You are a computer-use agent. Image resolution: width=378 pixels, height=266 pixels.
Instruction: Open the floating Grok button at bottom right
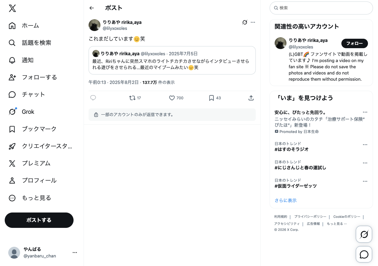point(364,234)
